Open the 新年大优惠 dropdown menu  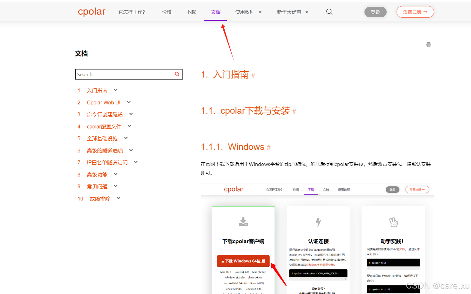click(x=293, y=12)
